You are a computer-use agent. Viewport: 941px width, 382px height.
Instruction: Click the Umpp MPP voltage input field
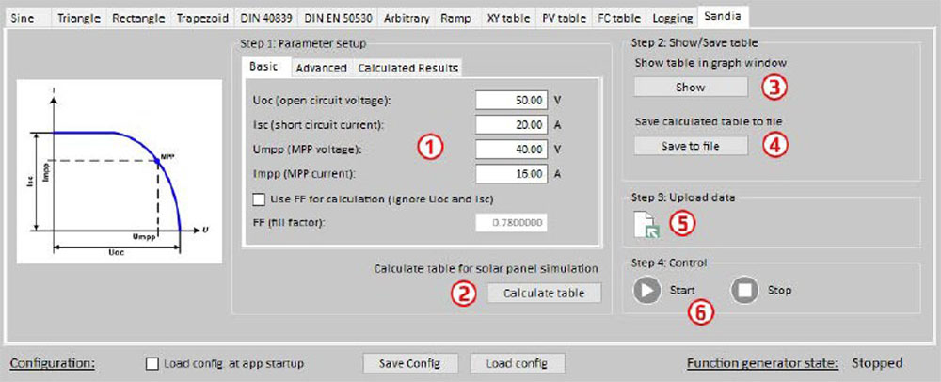pyautogui.click(x=511, y=149)
